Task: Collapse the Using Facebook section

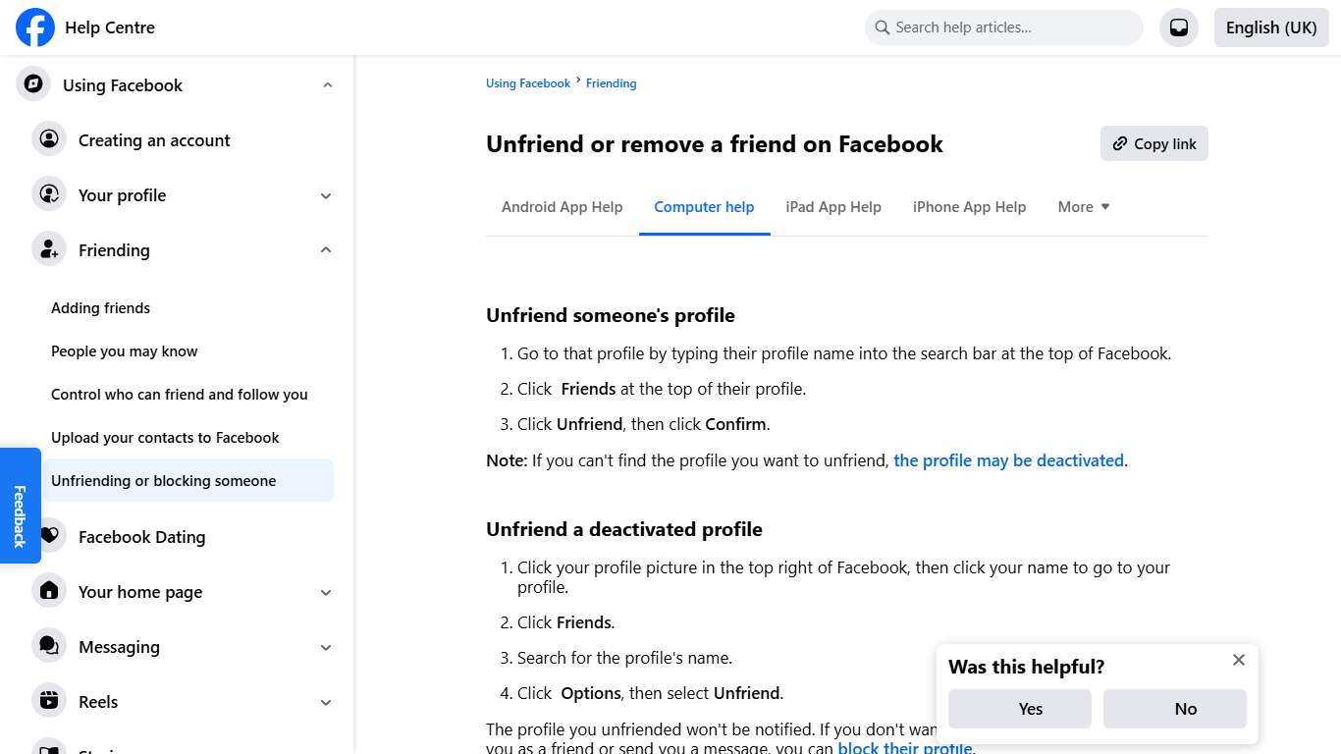Action: (x=327, y=84)
